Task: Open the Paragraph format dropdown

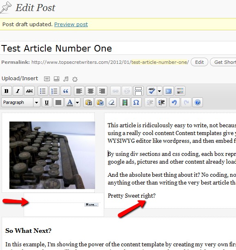Action: tap(21, 102)
